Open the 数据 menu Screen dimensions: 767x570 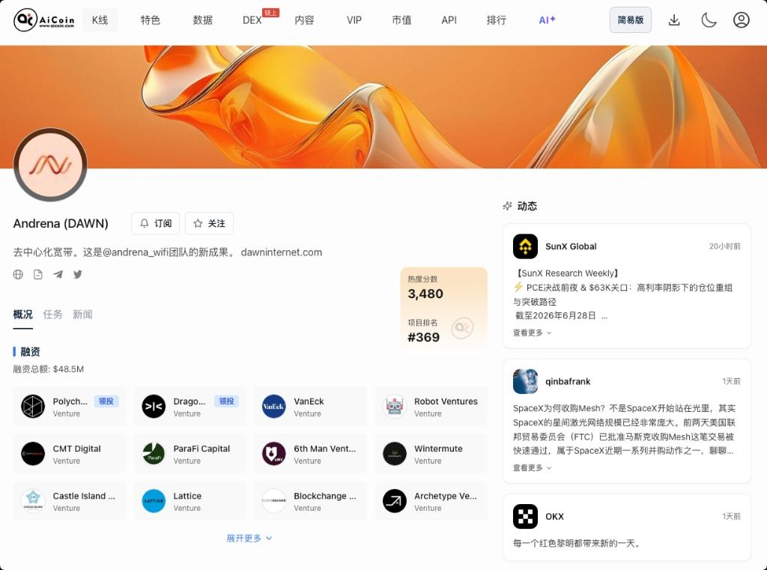point(202,20)
